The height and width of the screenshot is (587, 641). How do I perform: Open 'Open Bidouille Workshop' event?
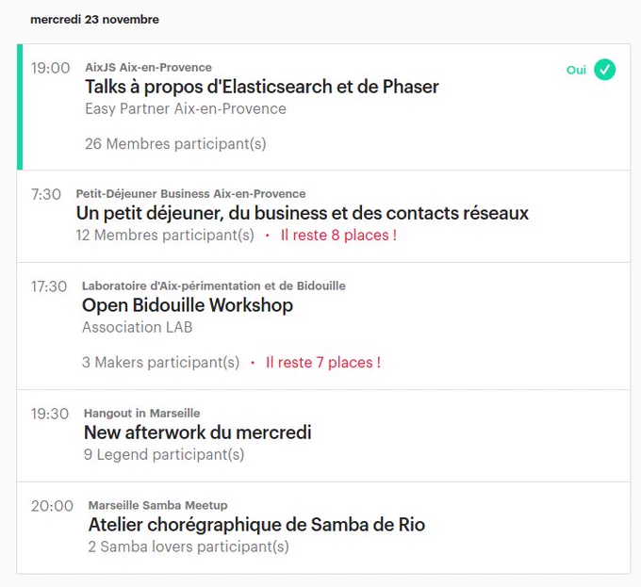point(188,305)
